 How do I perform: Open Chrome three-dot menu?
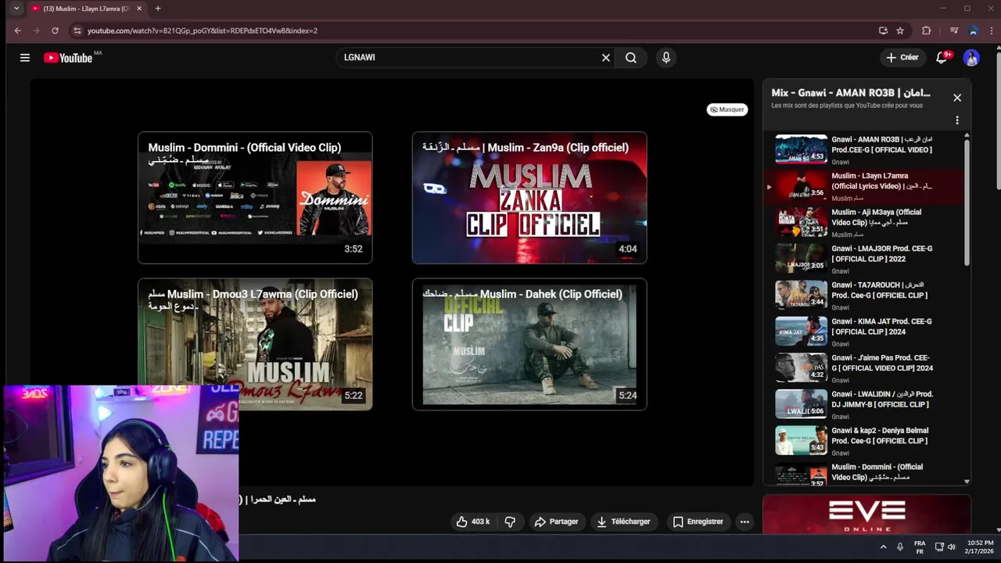(992, 30)
